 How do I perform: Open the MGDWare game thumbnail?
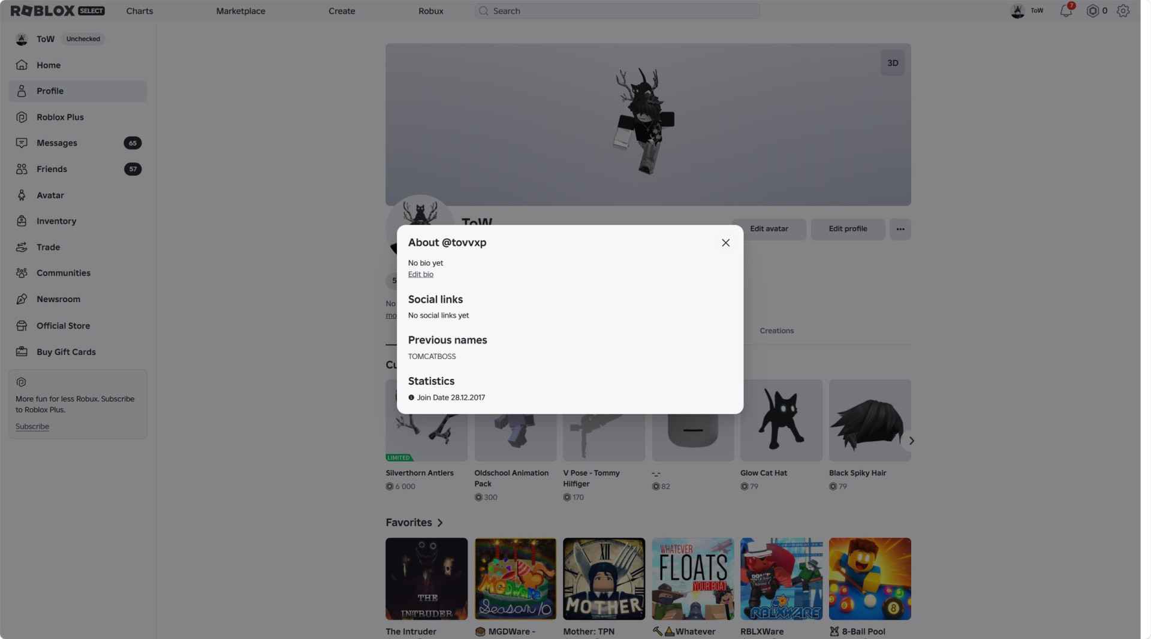pos(515,578)
